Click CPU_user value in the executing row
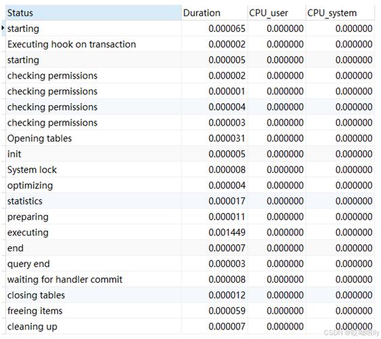The width and height of the screenshot is (381, 339). point(285,233)
